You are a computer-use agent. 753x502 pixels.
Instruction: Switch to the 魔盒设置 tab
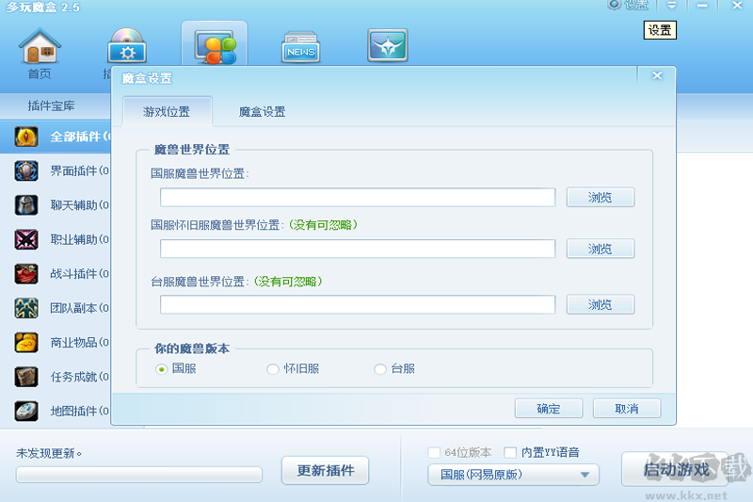(x=262, y=112)
